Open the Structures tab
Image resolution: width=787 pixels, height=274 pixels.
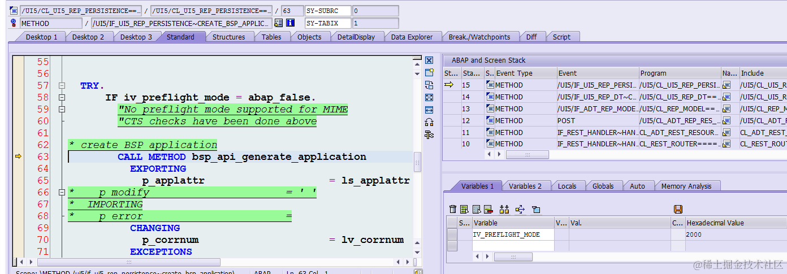click(x=228, y=37)
